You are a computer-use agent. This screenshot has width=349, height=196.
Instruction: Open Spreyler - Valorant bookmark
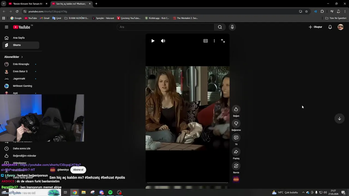103,18
